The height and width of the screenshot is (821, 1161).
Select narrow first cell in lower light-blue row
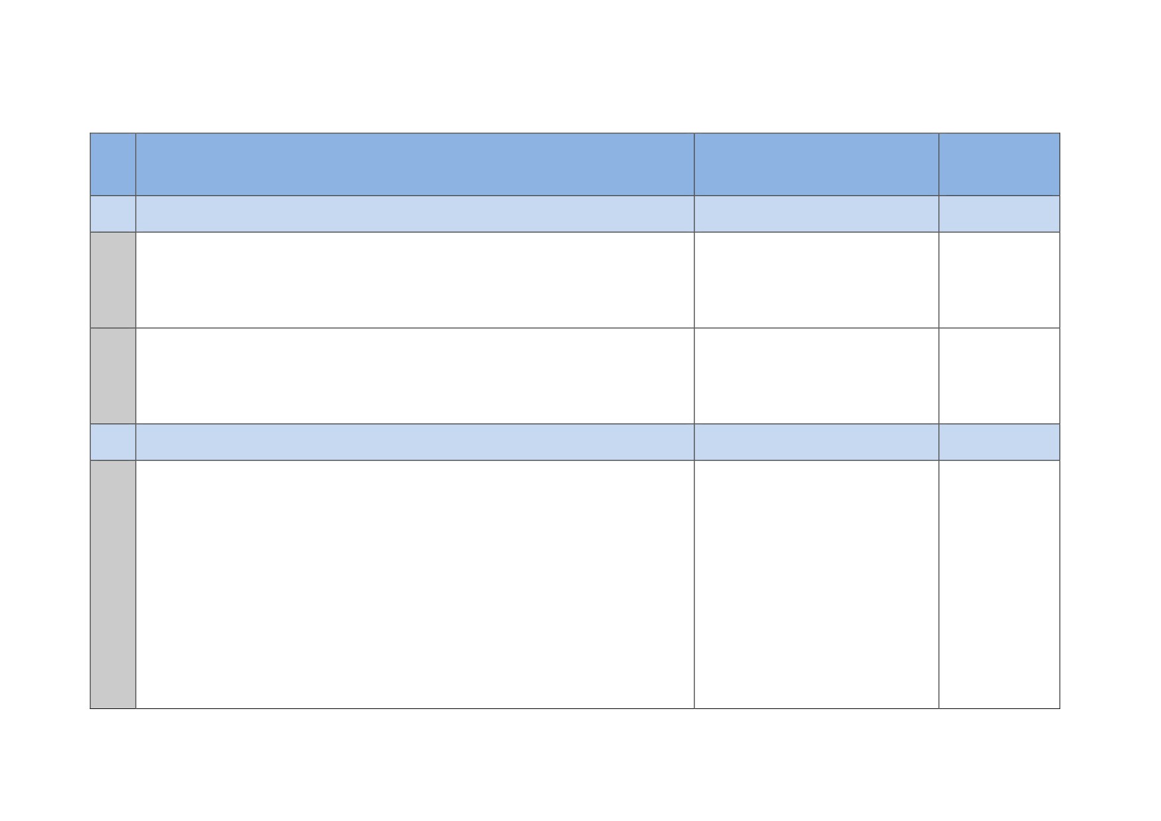pos(113,442)
